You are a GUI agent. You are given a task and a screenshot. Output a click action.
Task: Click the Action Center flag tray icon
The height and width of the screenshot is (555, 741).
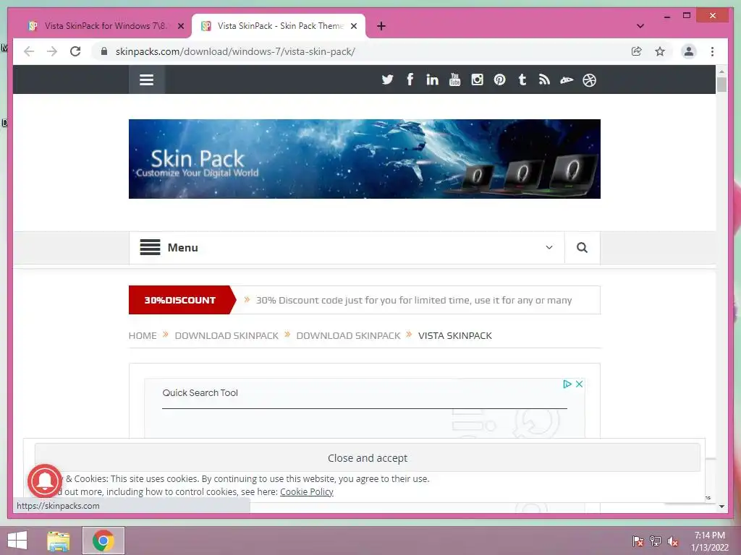pyautogui.click(x=638, y=541)
